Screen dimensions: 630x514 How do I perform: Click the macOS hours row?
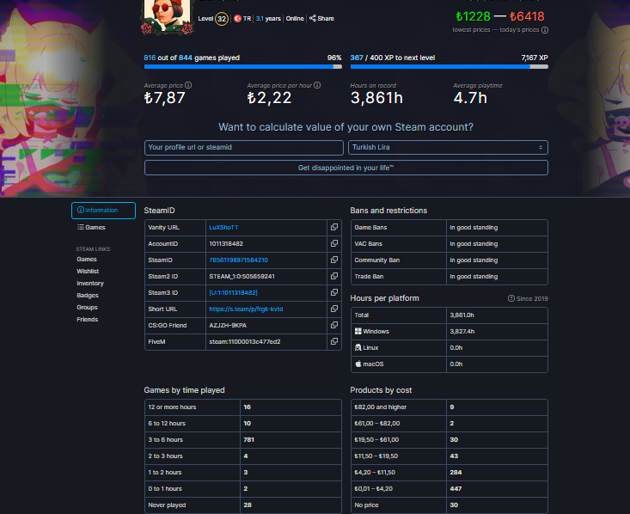(x=450, y=364)
